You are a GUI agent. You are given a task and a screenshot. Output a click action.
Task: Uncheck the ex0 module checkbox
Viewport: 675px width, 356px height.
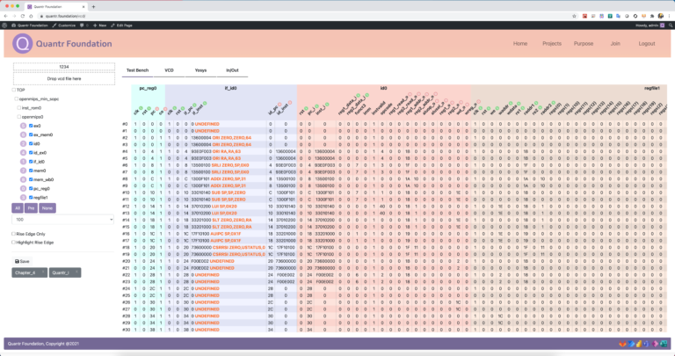point(31,126)
